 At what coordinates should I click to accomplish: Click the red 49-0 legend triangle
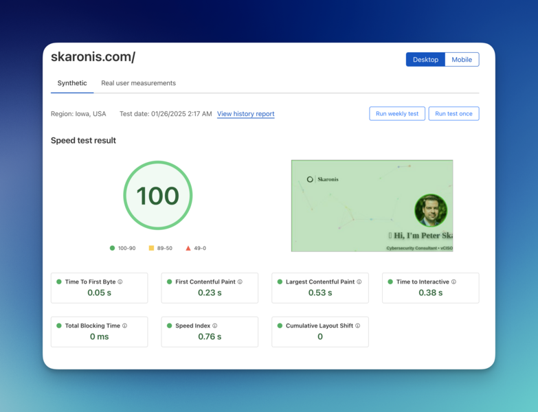tap(189, 248)
